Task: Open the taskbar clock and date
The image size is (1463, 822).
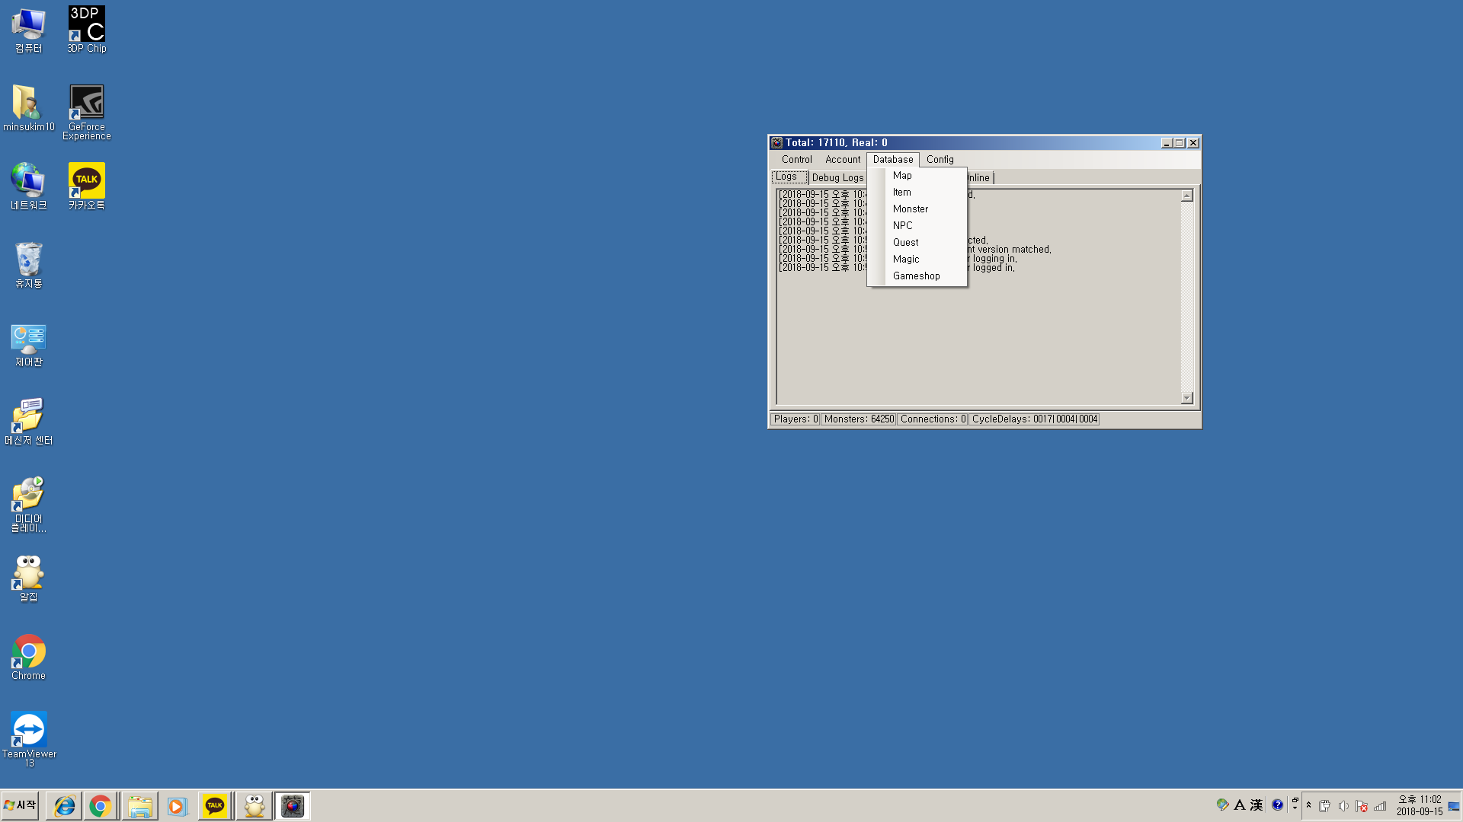Action: pyautogui.click(x=1419, y=805)
